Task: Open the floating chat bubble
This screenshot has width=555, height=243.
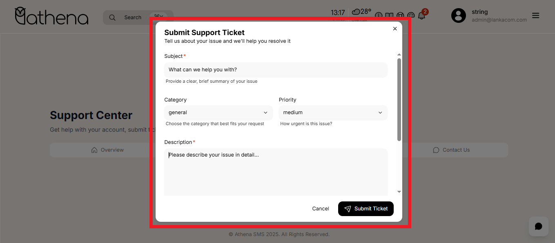Action: [x=538, y=226]
